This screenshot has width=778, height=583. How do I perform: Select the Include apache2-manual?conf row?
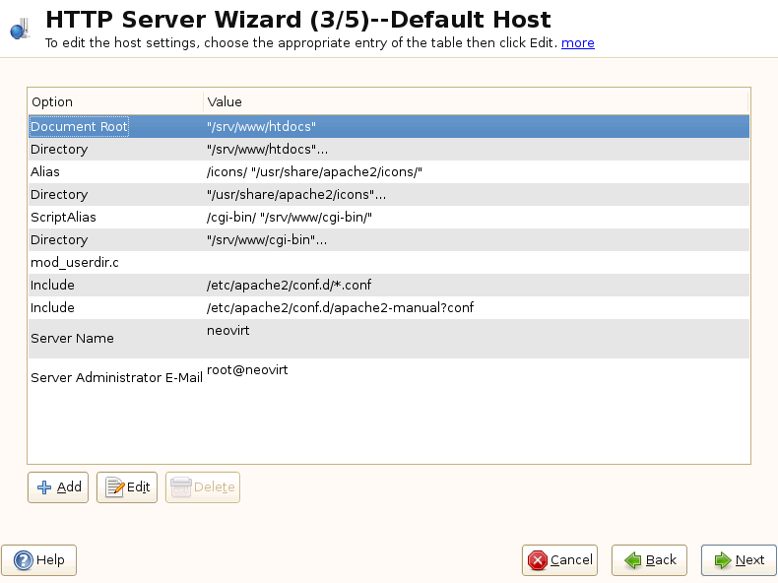[x=388, y=308]
